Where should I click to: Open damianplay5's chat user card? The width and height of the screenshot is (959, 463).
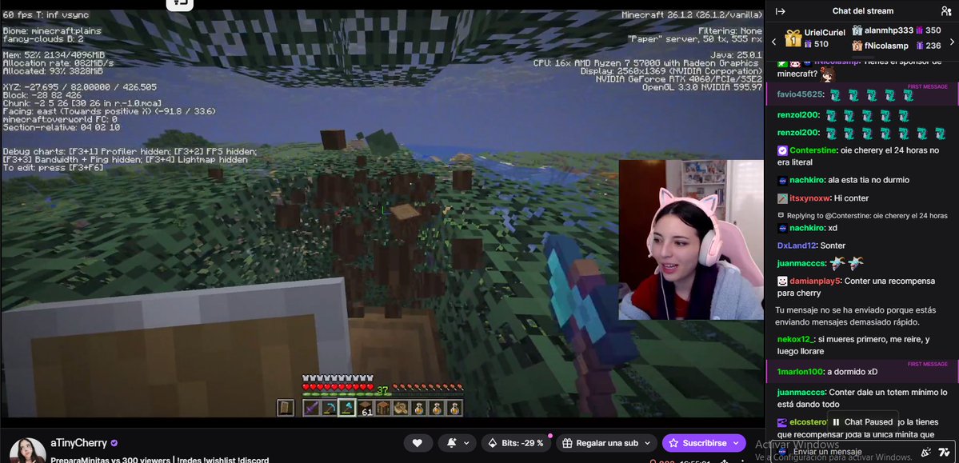(815, 281)
